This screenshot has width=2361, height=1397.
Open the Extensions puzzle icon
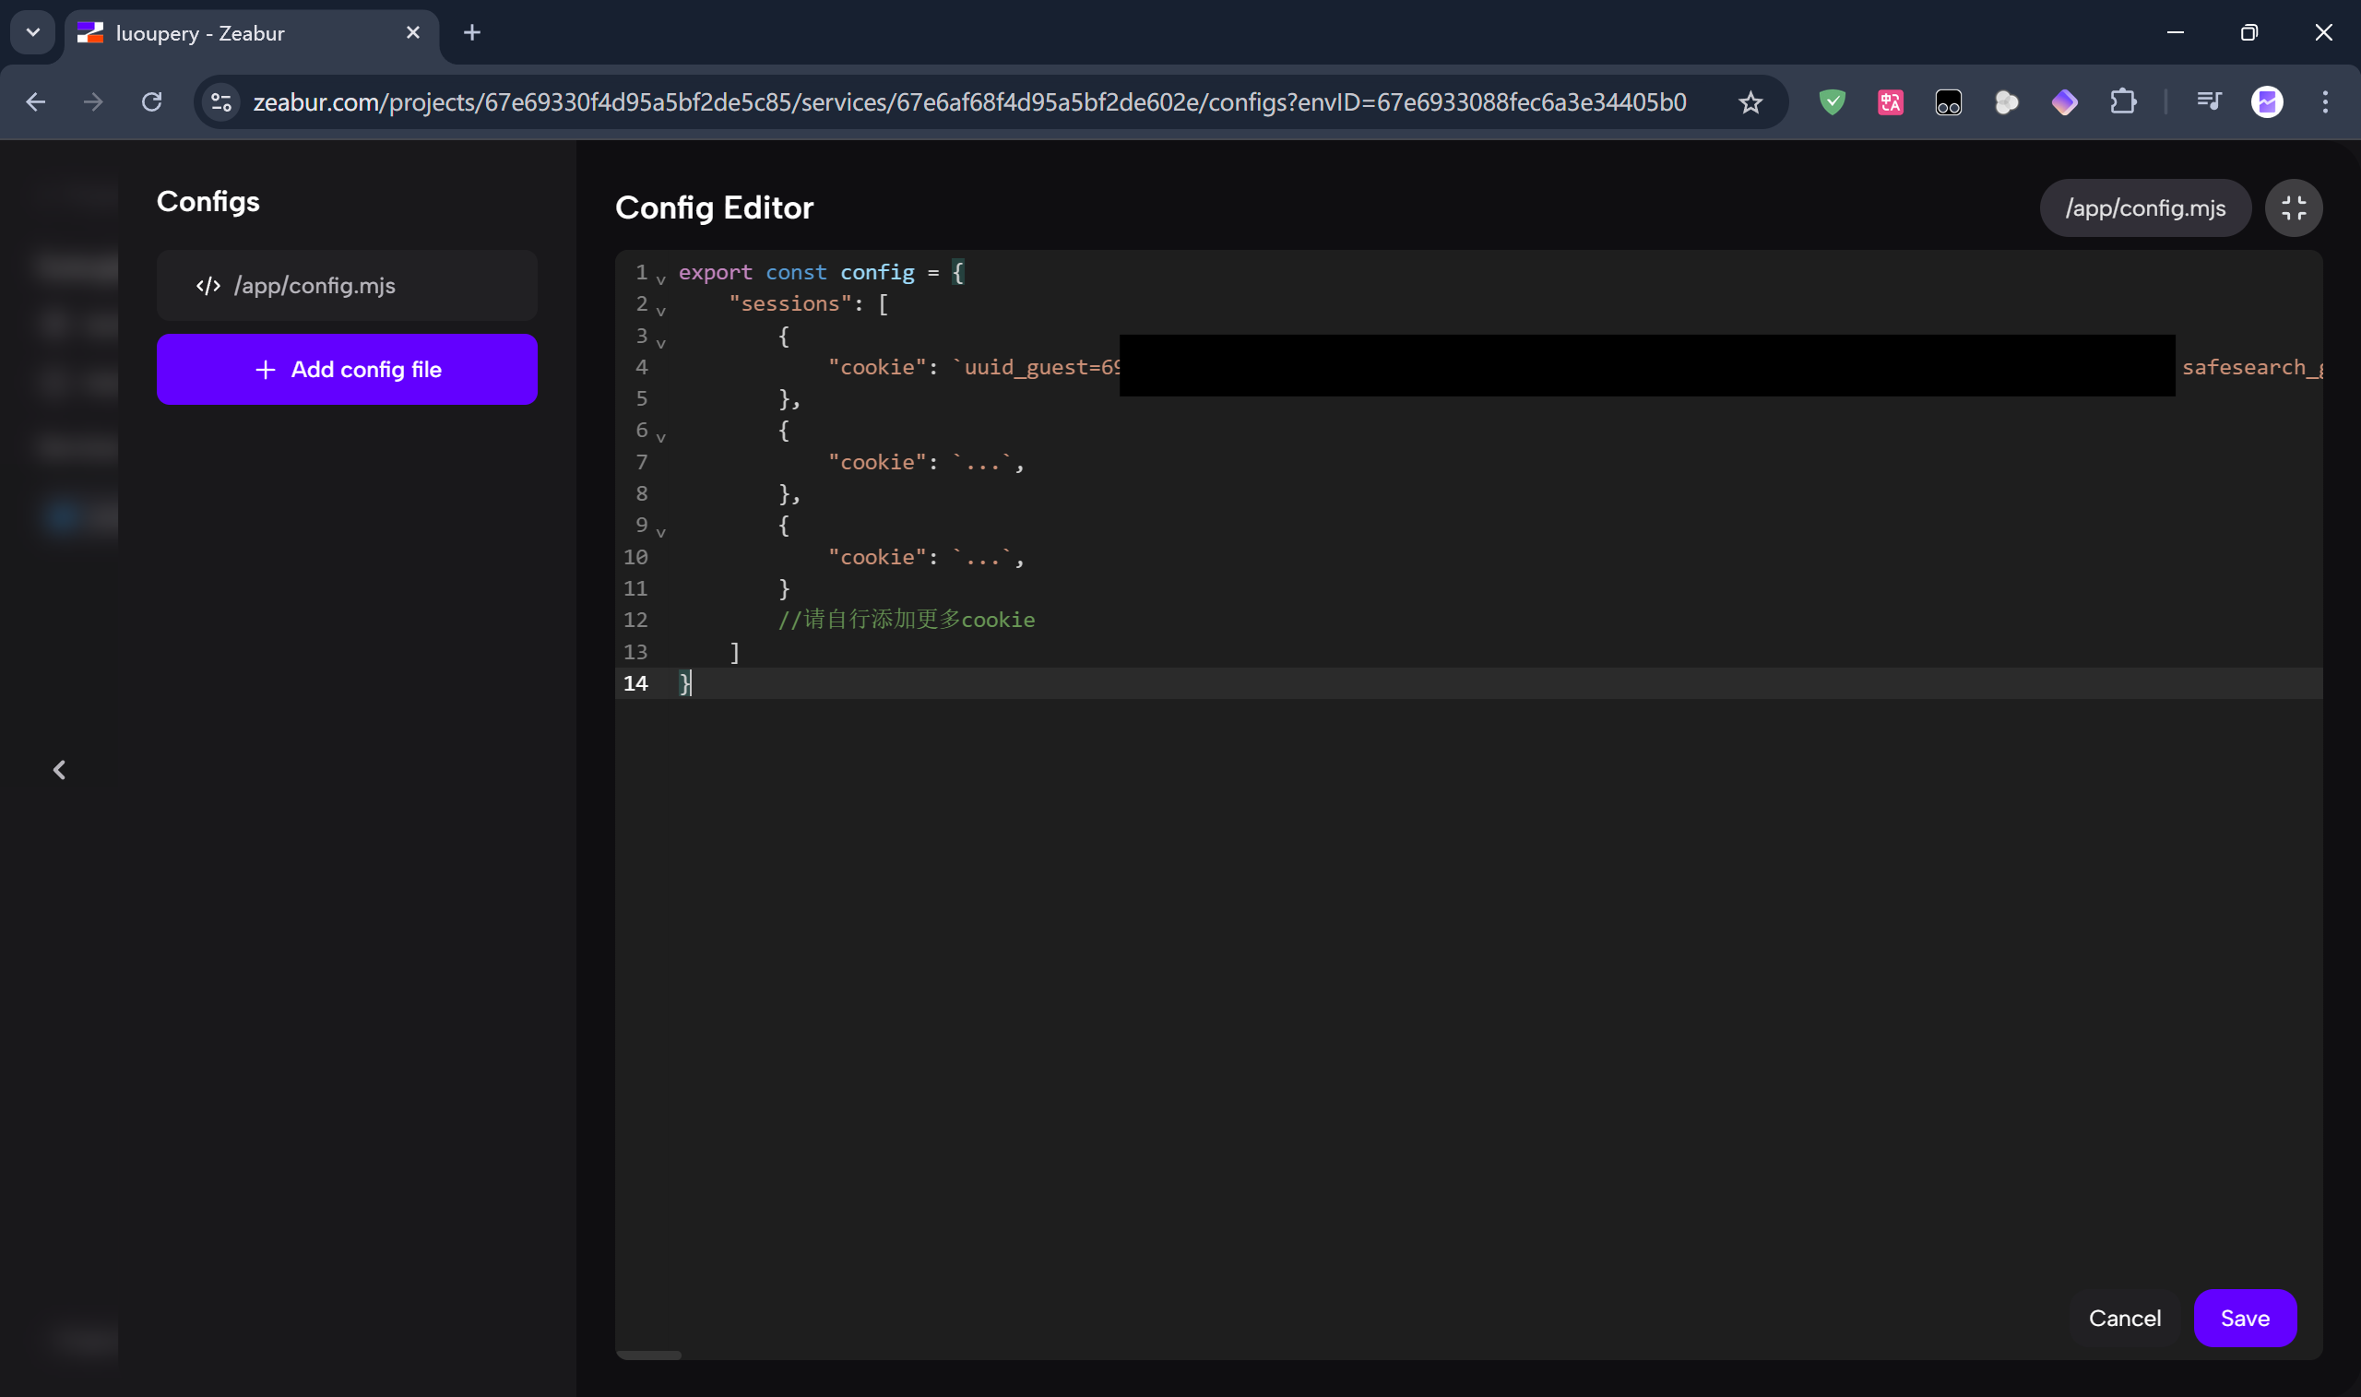tap(2123, 102)
